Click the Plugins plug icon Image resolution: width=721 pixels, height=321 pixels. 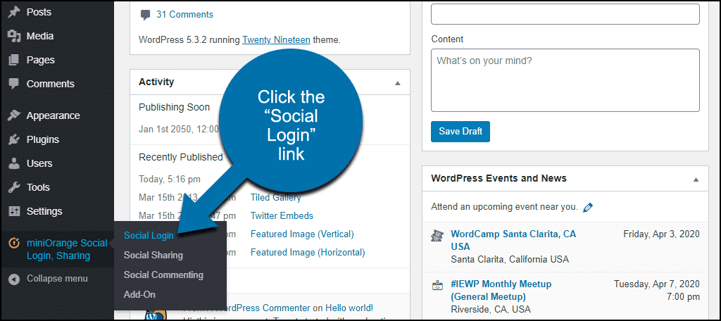pos(14,139)
